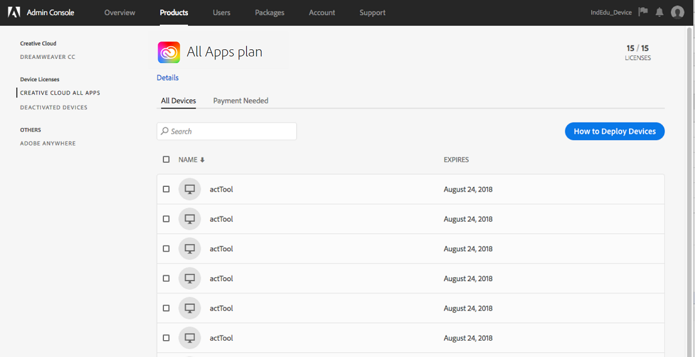The height and width of the screenshot is (357, 695).
Task: Switch to the Account tab
Action: click(x=322, y=13)
